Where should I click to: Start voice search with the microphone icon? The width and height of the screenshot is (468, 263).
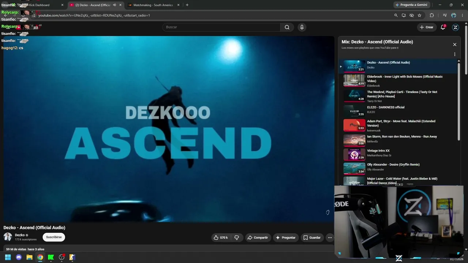(x=302, y=27)
